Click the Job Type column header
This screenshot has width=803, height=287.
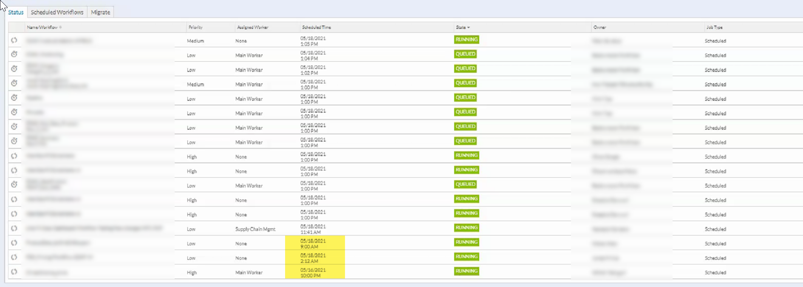714,27
